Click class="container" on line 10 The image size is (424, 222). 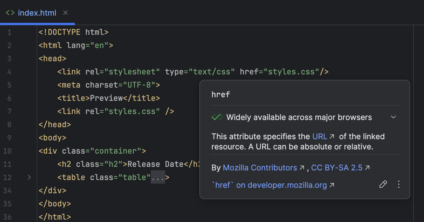pyautogui.click(x=101, y=151)
